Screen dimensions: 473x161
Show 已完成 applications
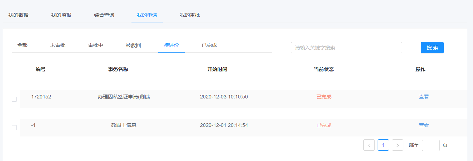[x=209, y=45]
